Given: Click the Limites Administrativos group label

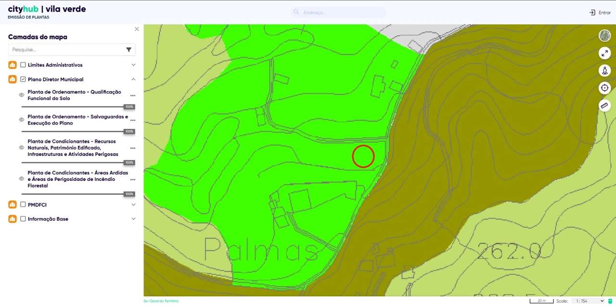Looking at the screenshot, I should [x=55, y=65].
